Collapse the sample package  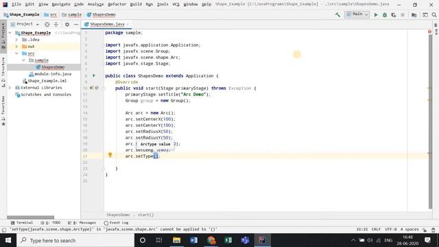pyautogui.click(x=23, y=60)
